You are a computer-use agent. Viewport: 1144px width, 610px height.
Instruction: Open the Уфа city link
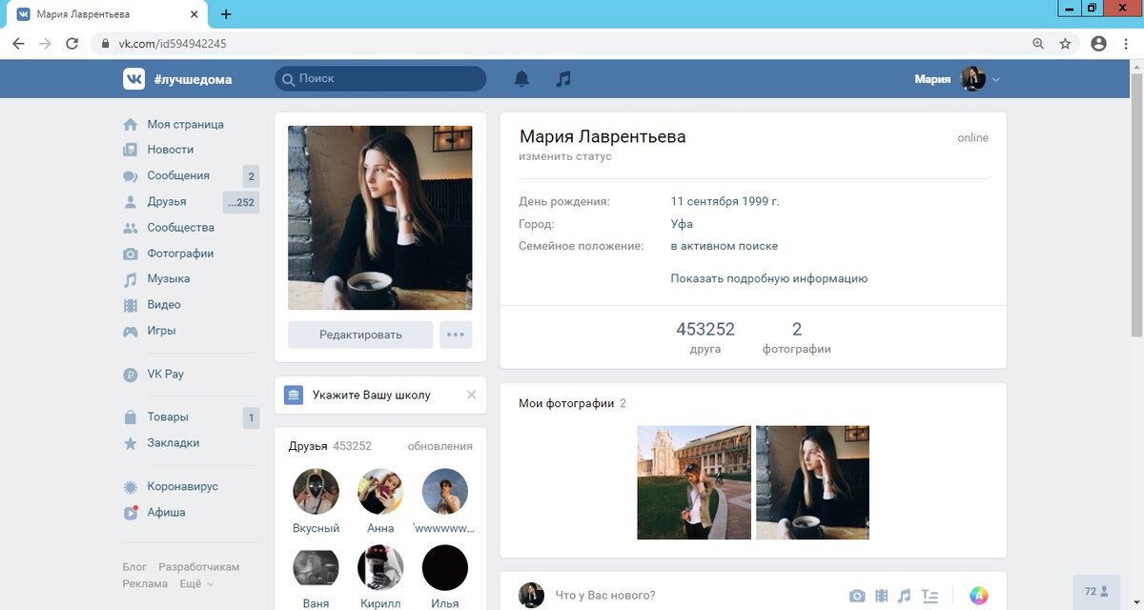pyautogui.click(x=682, y=224)
